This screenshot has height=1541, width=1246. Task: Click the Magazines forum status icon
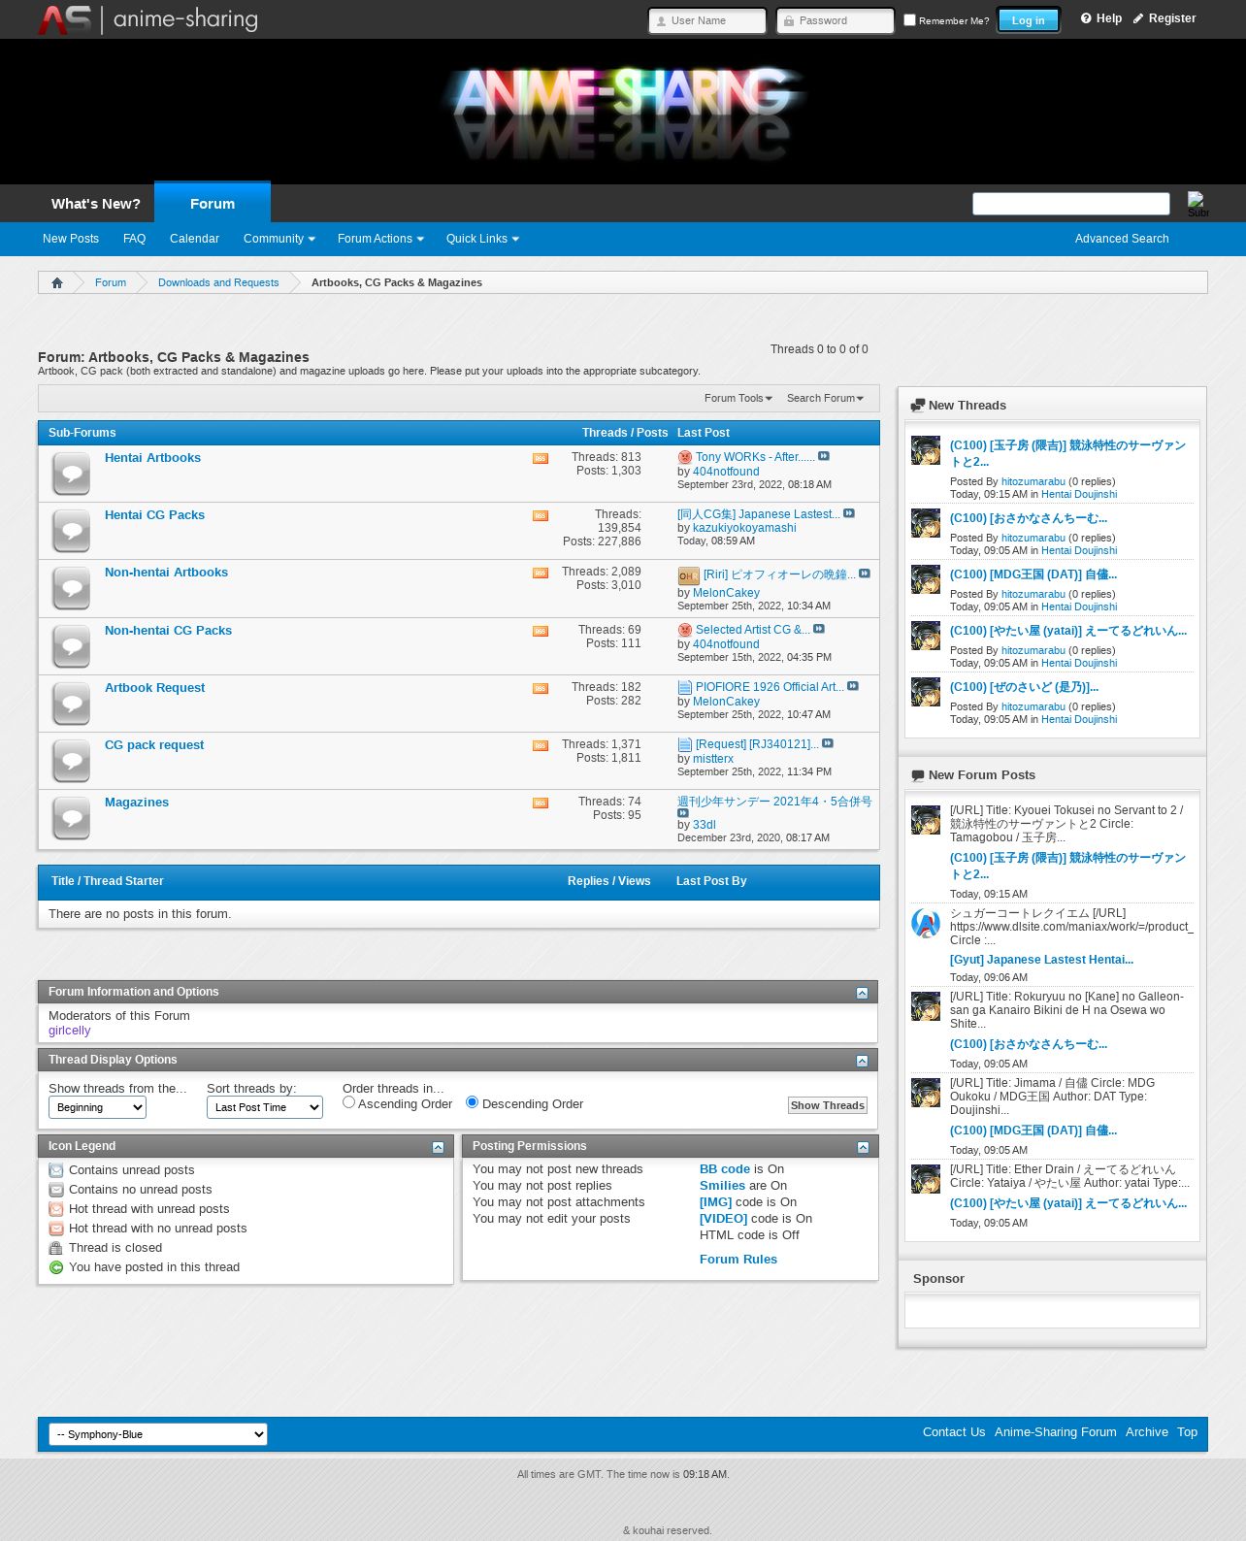72,818
